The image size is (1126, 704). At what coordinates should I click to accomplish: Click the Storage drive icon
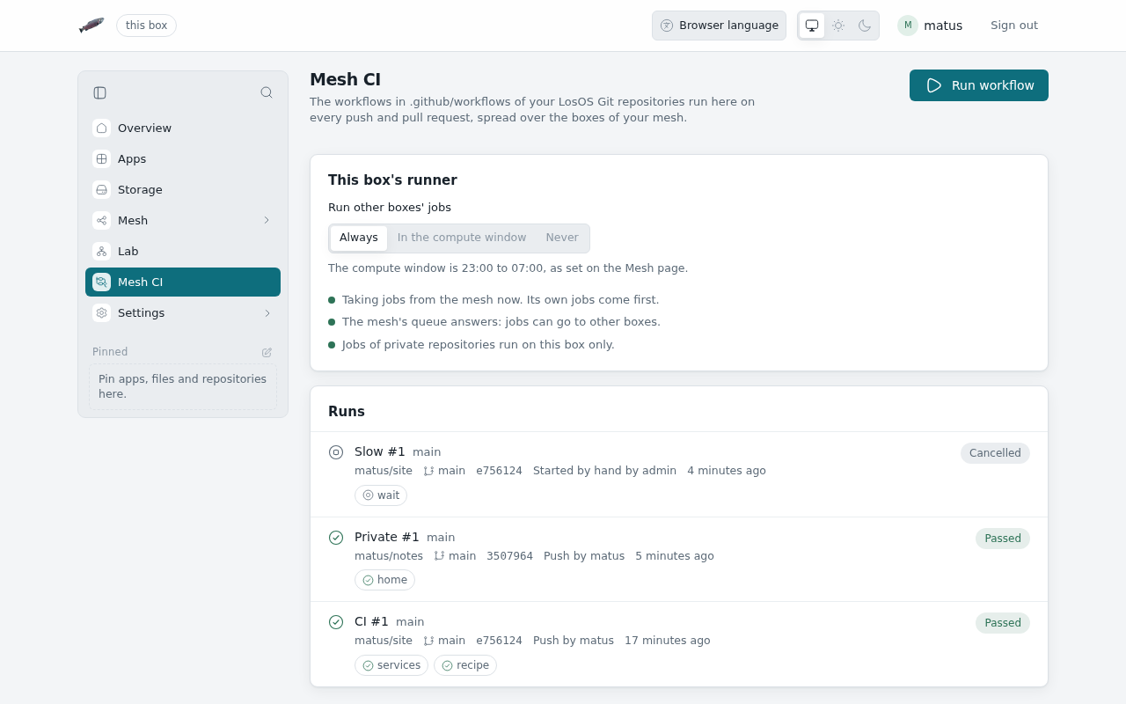[101, 190]
